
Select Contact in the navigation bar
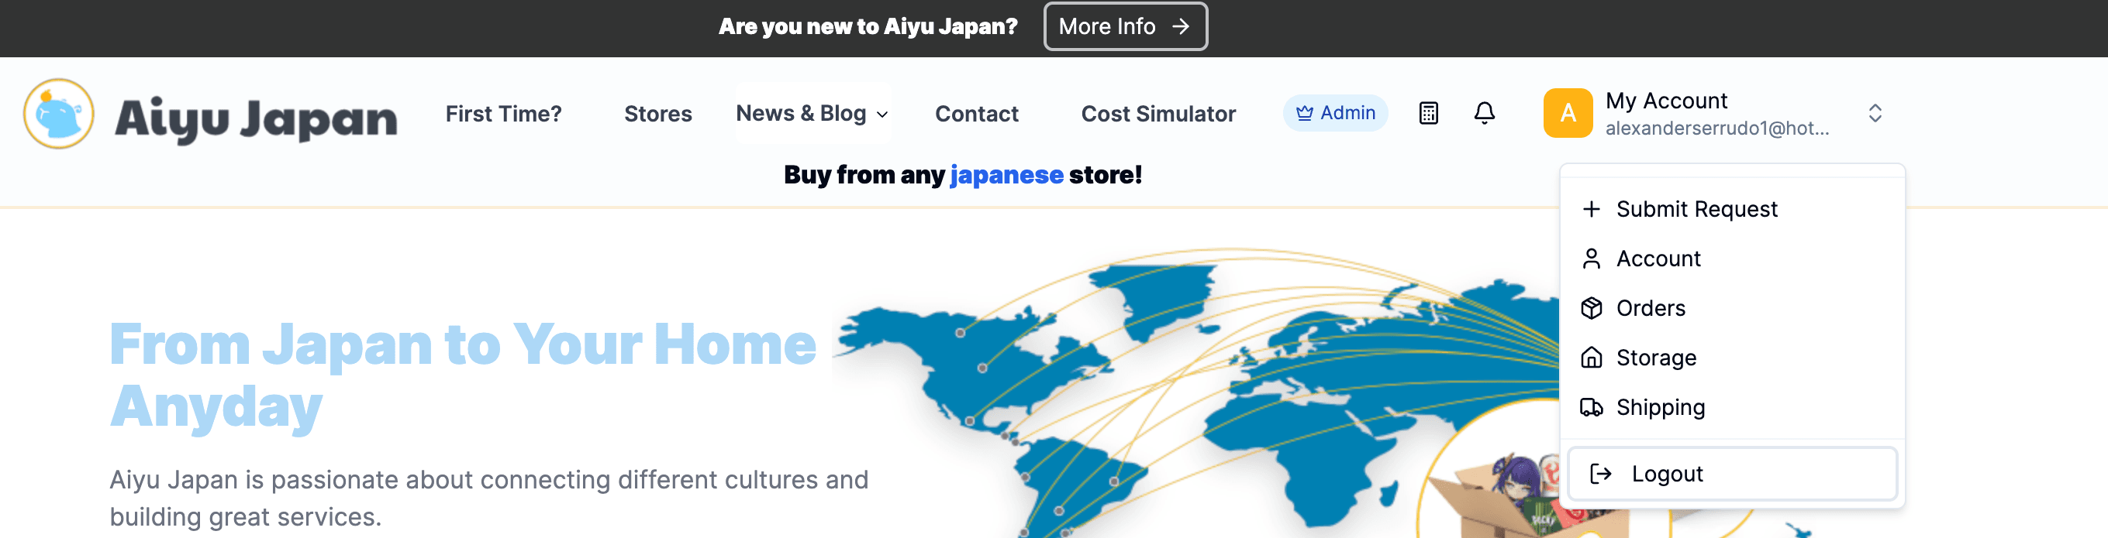click(976, 114)
